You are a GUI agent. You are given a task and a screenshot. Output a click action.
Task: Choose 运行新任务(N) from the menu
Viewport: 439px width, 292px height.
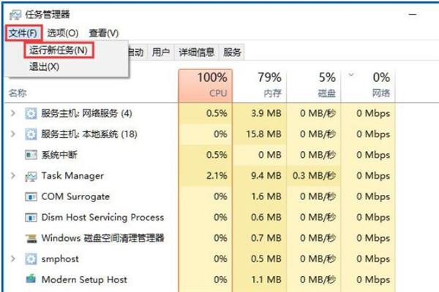(x=59, y=50)
